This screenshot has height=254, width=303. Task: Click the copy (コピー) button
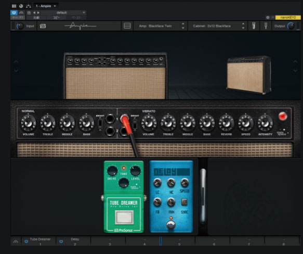56,18
